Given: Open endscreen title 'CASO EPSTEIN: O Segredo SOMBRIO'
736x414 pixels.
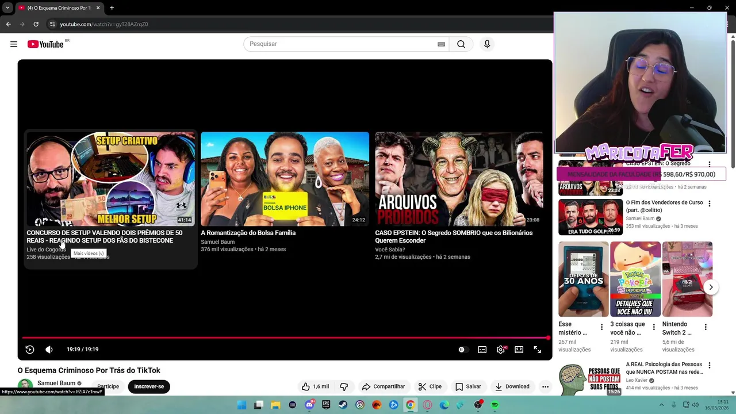Looking at the screenshot, I should tap(454, 237).
